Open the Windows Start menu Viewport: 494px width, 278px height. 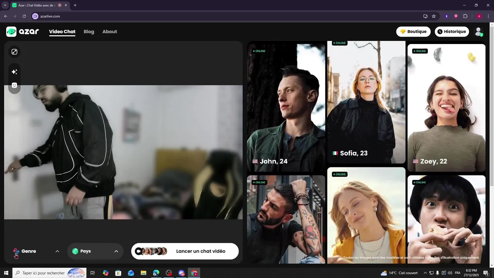tap(6, 273)
